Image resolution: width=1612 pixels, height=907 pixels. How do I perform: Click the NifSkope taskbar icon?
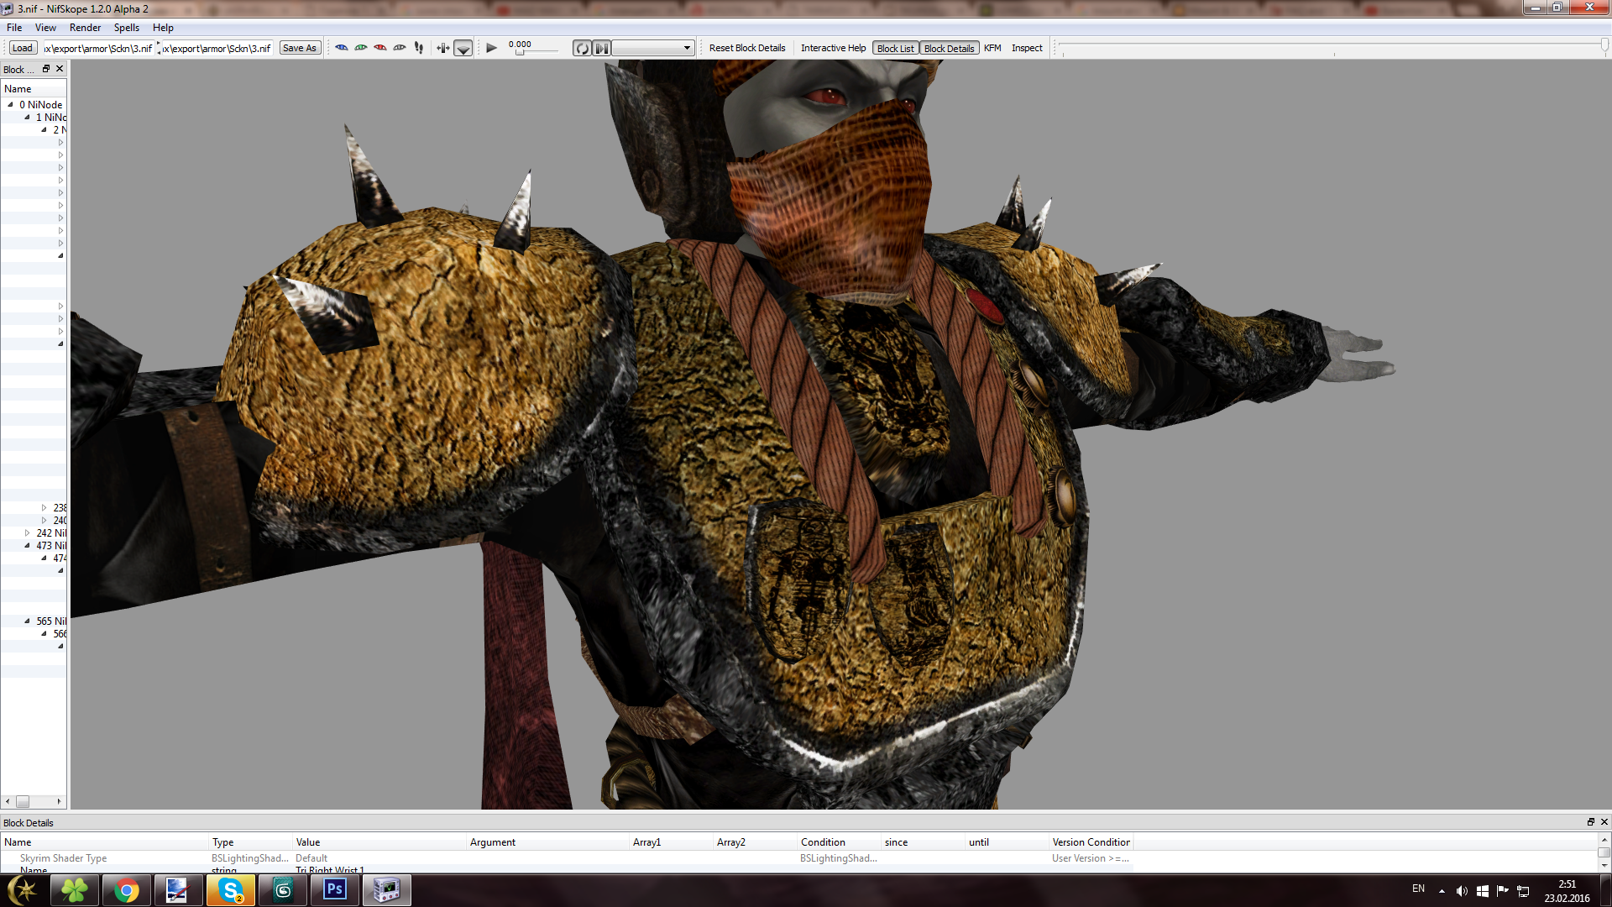click(x=387, y=890)
